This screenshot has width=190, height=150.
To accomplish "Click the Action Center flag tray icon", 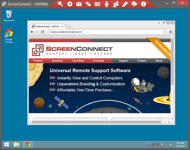I will tap(162, 145).
